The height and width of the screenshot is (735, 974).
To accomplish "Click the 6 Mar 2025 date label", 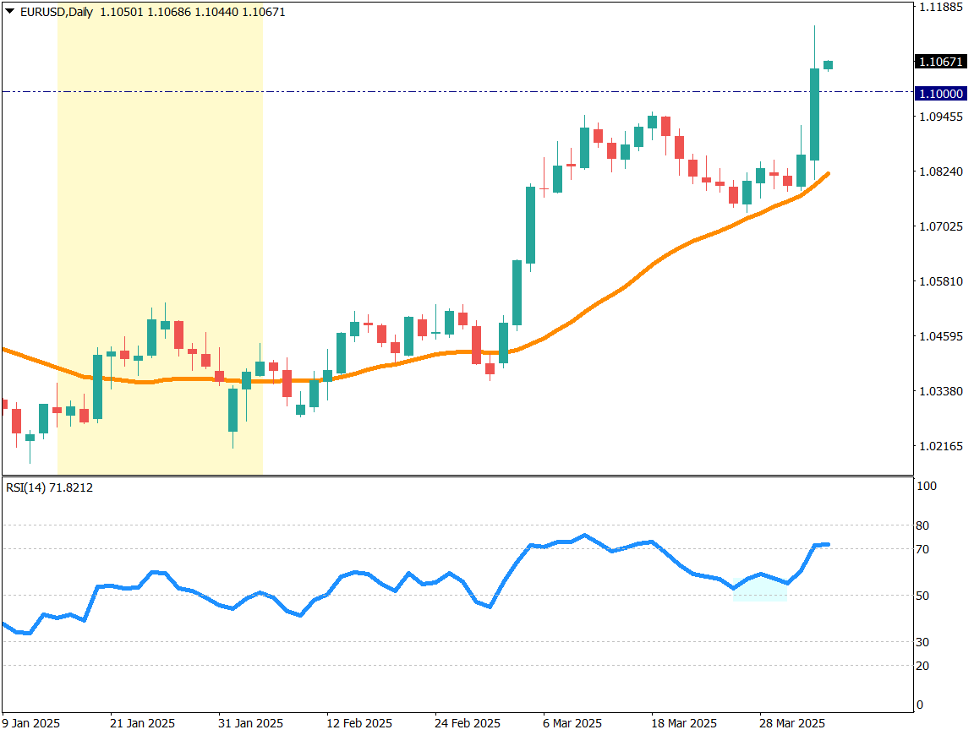I will (572, 724).
